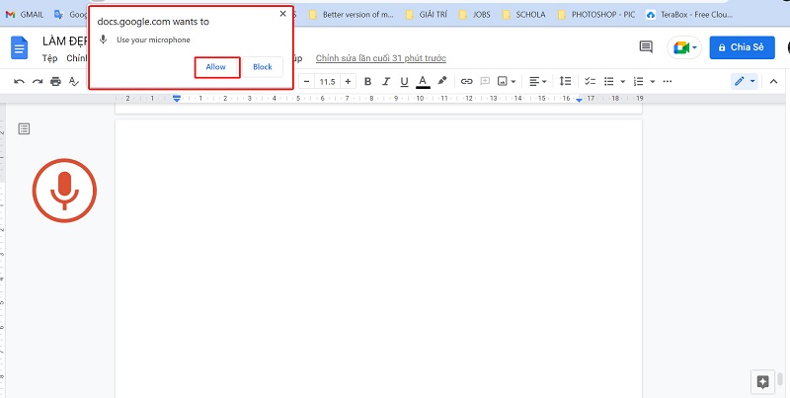Click the right indent marker on the ruler
Viewport: 790px width, 398px height.
[x=579, y=101]
